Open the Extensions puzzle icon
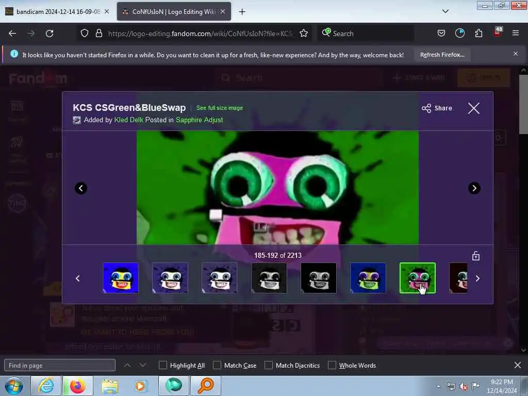 tap(478, 34)
